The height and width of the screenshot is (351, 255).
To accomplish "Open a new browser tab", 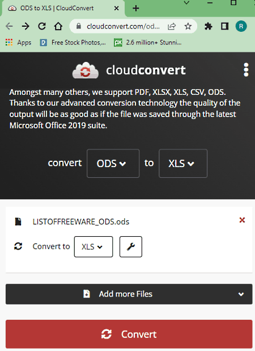I will point(136,9).
